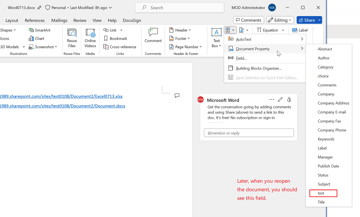Choose Field... from Quick Parts menu
360x217 pixels.
point(265,58)
